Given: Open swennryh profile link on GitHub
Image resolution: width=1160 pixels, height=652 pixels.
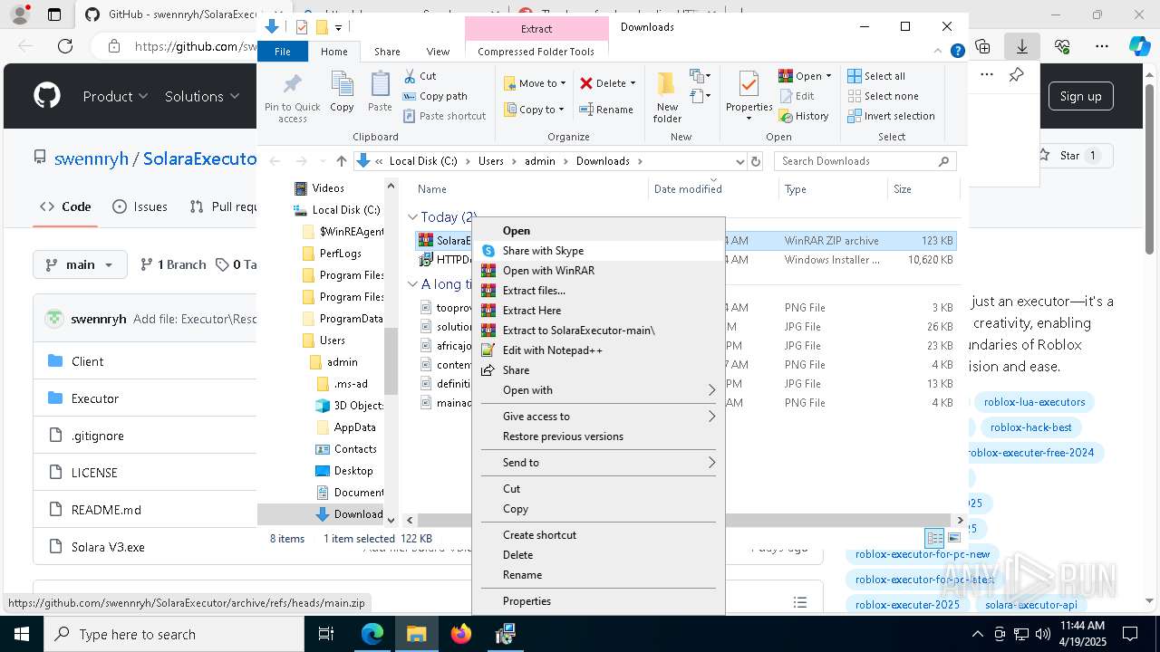Looking at the screenshot, I should tap(91, 158).
